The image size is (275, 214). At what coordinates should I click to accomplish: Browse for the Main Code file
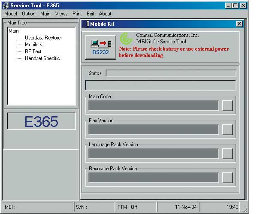227,105
